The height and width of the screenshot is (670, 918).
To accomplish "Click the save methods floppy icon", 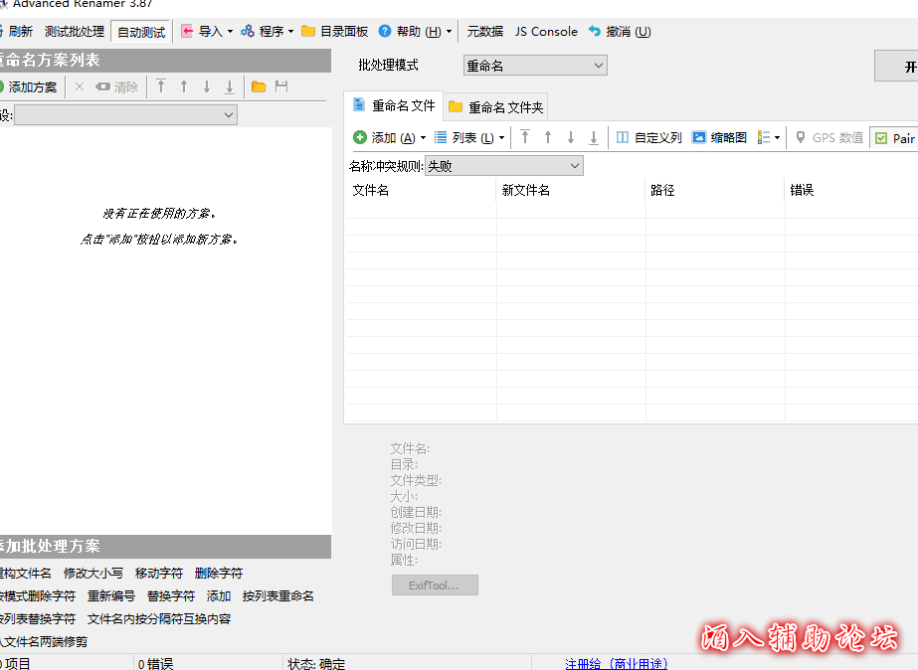I will pos(281,87).
